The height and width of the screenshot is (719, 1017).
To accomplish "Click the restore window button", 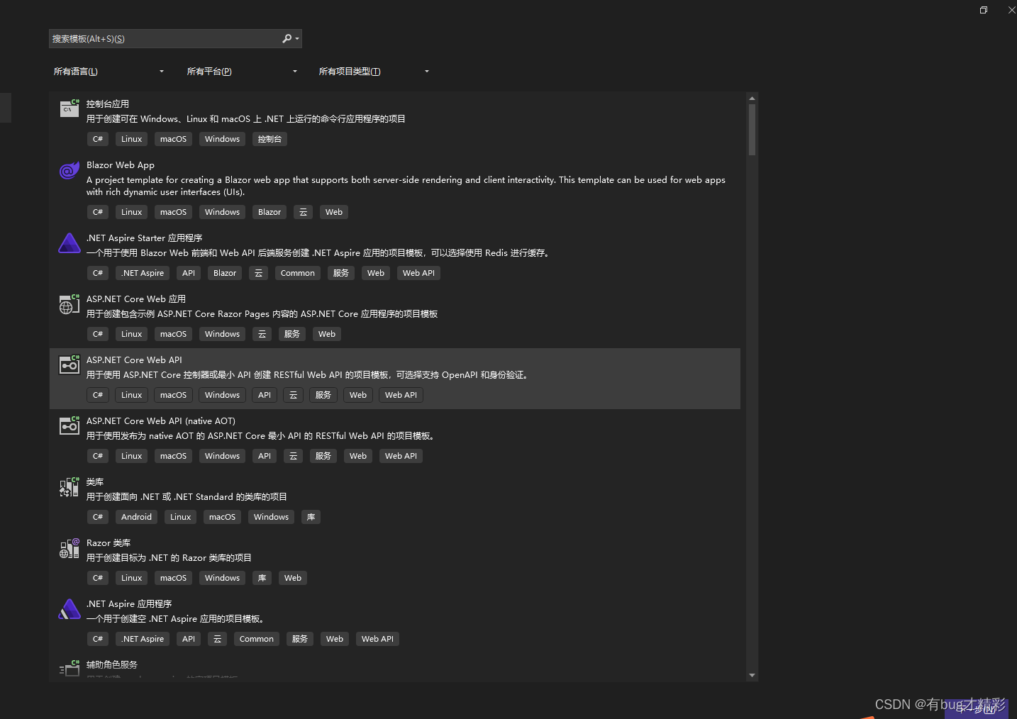I will pos(984,10).
